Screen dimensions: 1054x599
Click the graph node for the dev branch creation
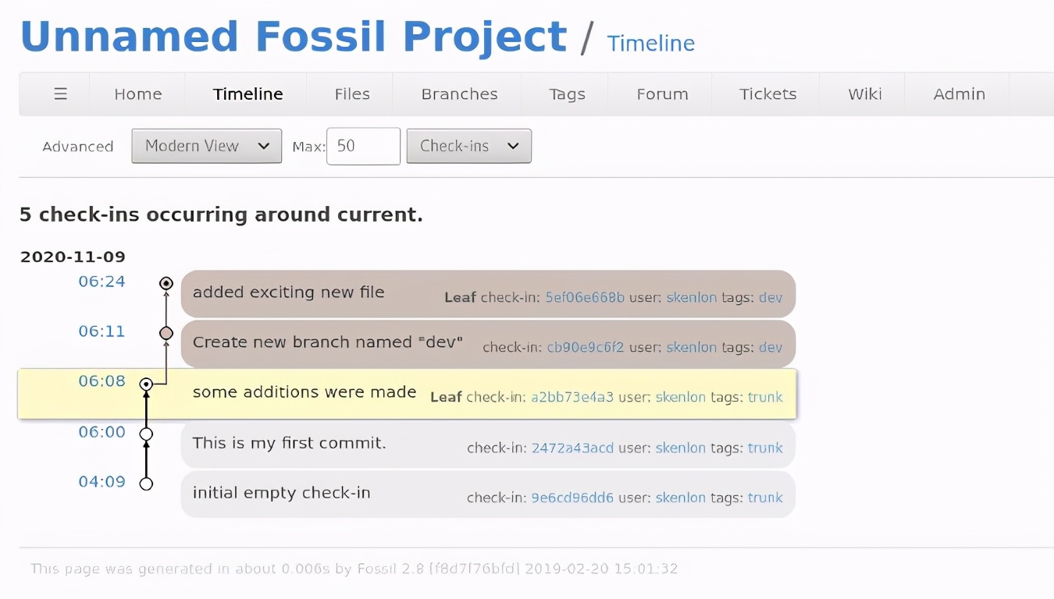click(166, 333)
